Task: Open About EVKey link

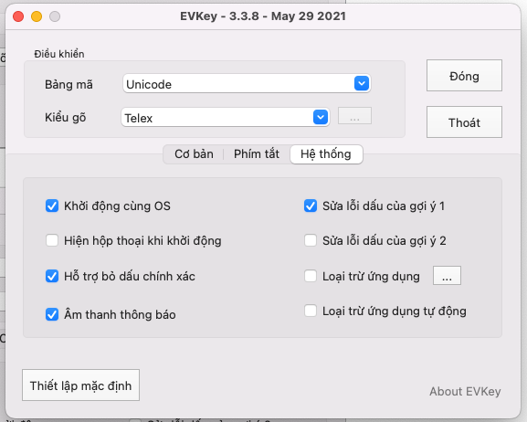Action: pos(465,392)
